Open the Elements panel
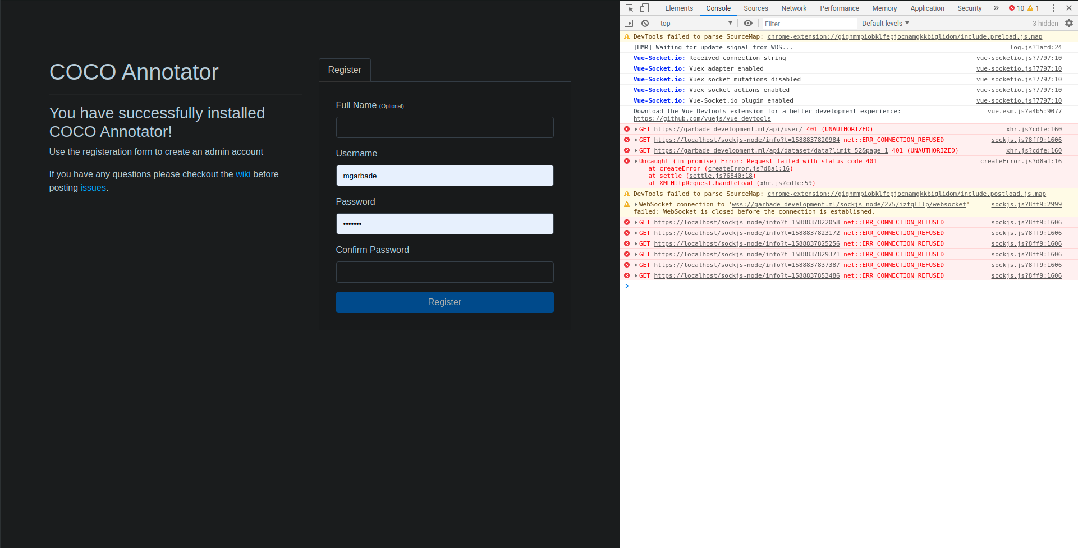 [679, 8]
